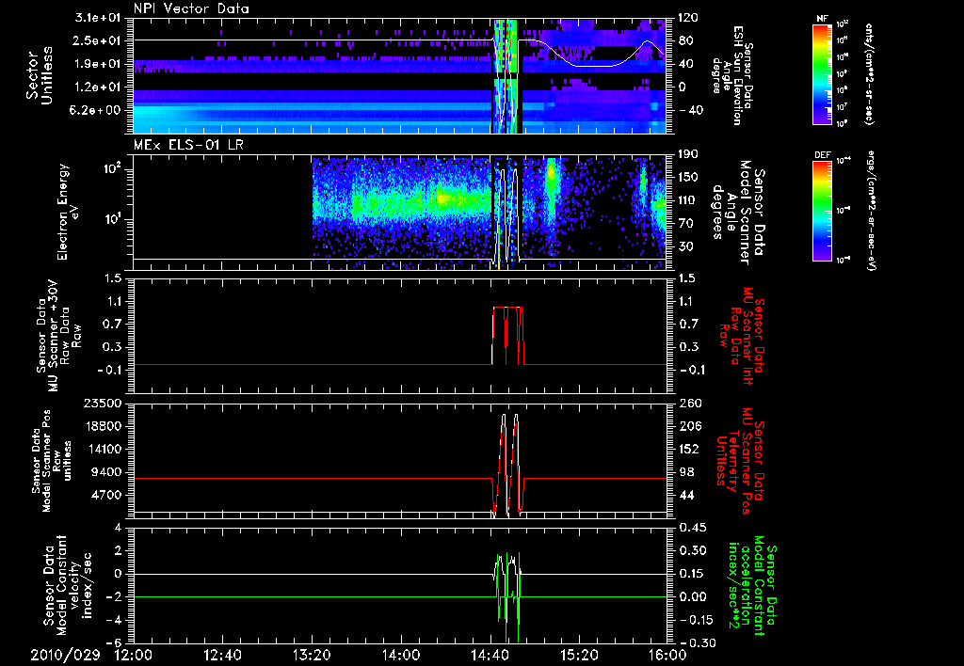Click the "1.9e+01" sector tick value
This screenshot has height=666, width=964.
click(98, 64)
